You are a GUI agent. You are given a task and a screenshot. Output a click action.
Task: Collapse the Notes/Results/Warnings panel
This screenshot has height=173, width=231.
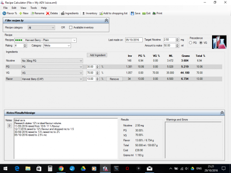(222, 113)
